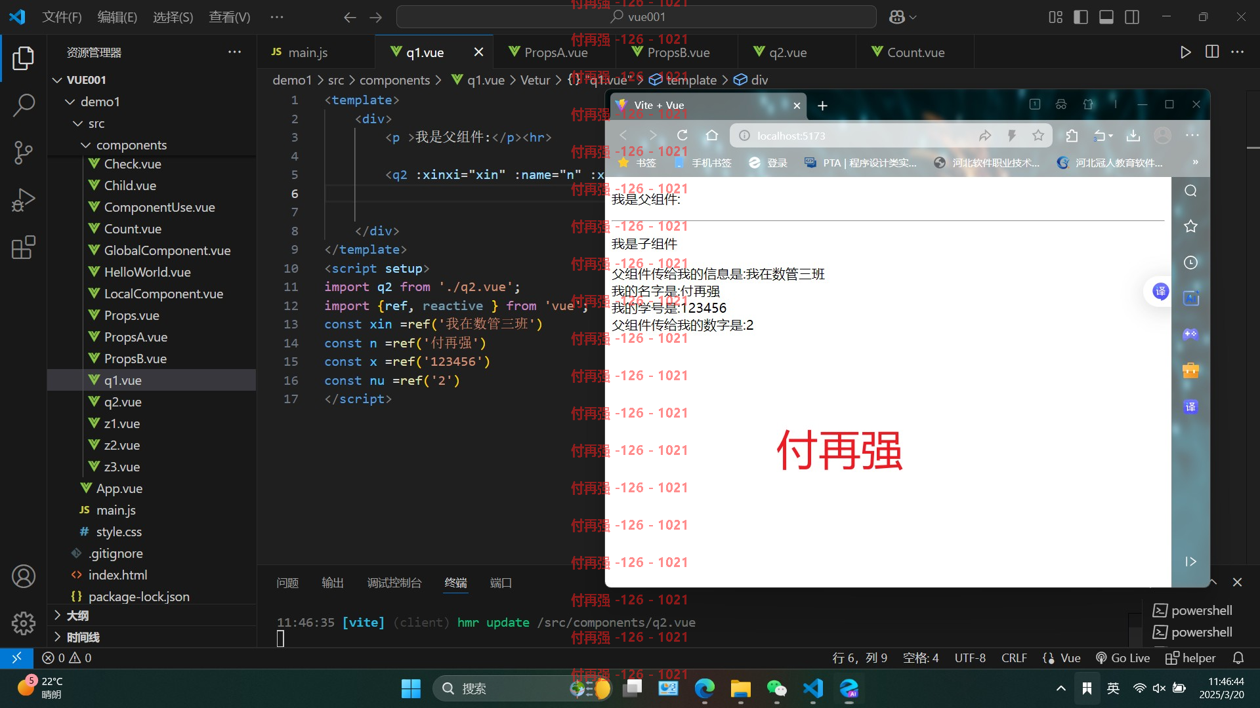1260x708 pixels.
Task: Collapse the src folder
Action: 77,123
